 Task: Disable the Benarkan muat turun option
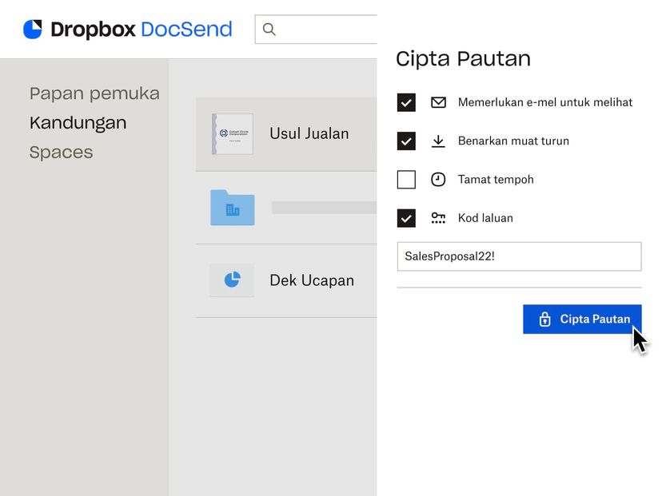[406, 141]
